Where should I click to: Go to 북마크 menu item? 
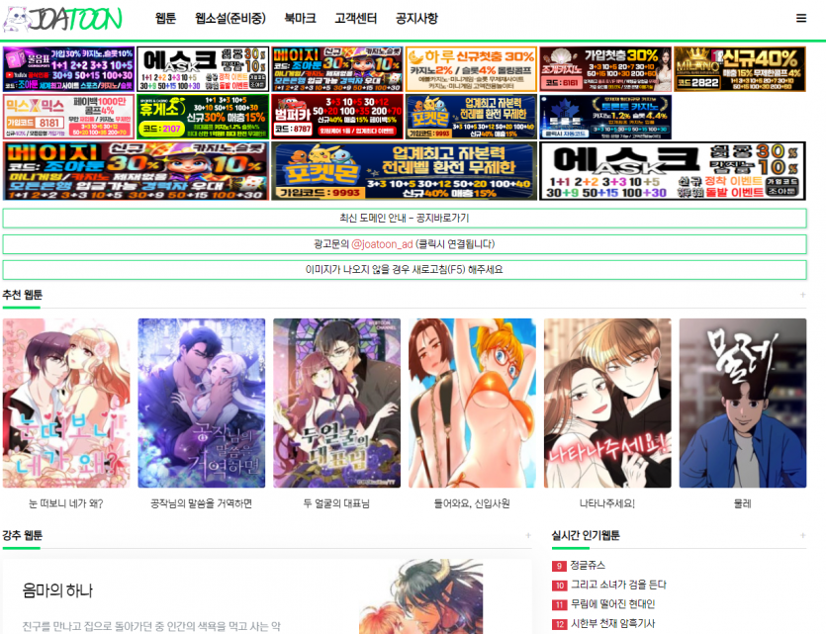(x=300, y=19)
